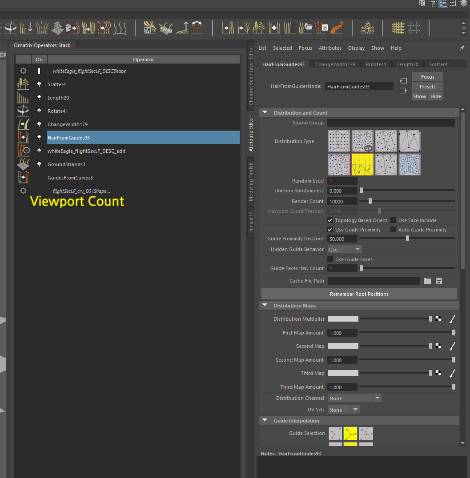This screenshot has width=470, height=478.
Task: Switch to the ChangeWidth179 tab
Action: coord(335,64)
